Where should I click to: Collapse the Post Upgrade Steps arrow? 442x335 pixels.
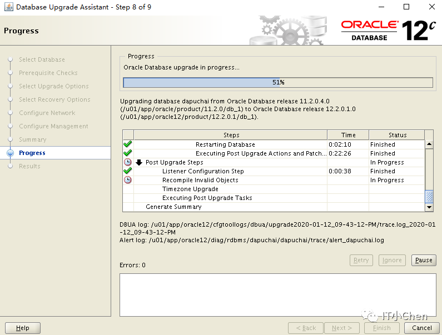click(x=139, y=162)
